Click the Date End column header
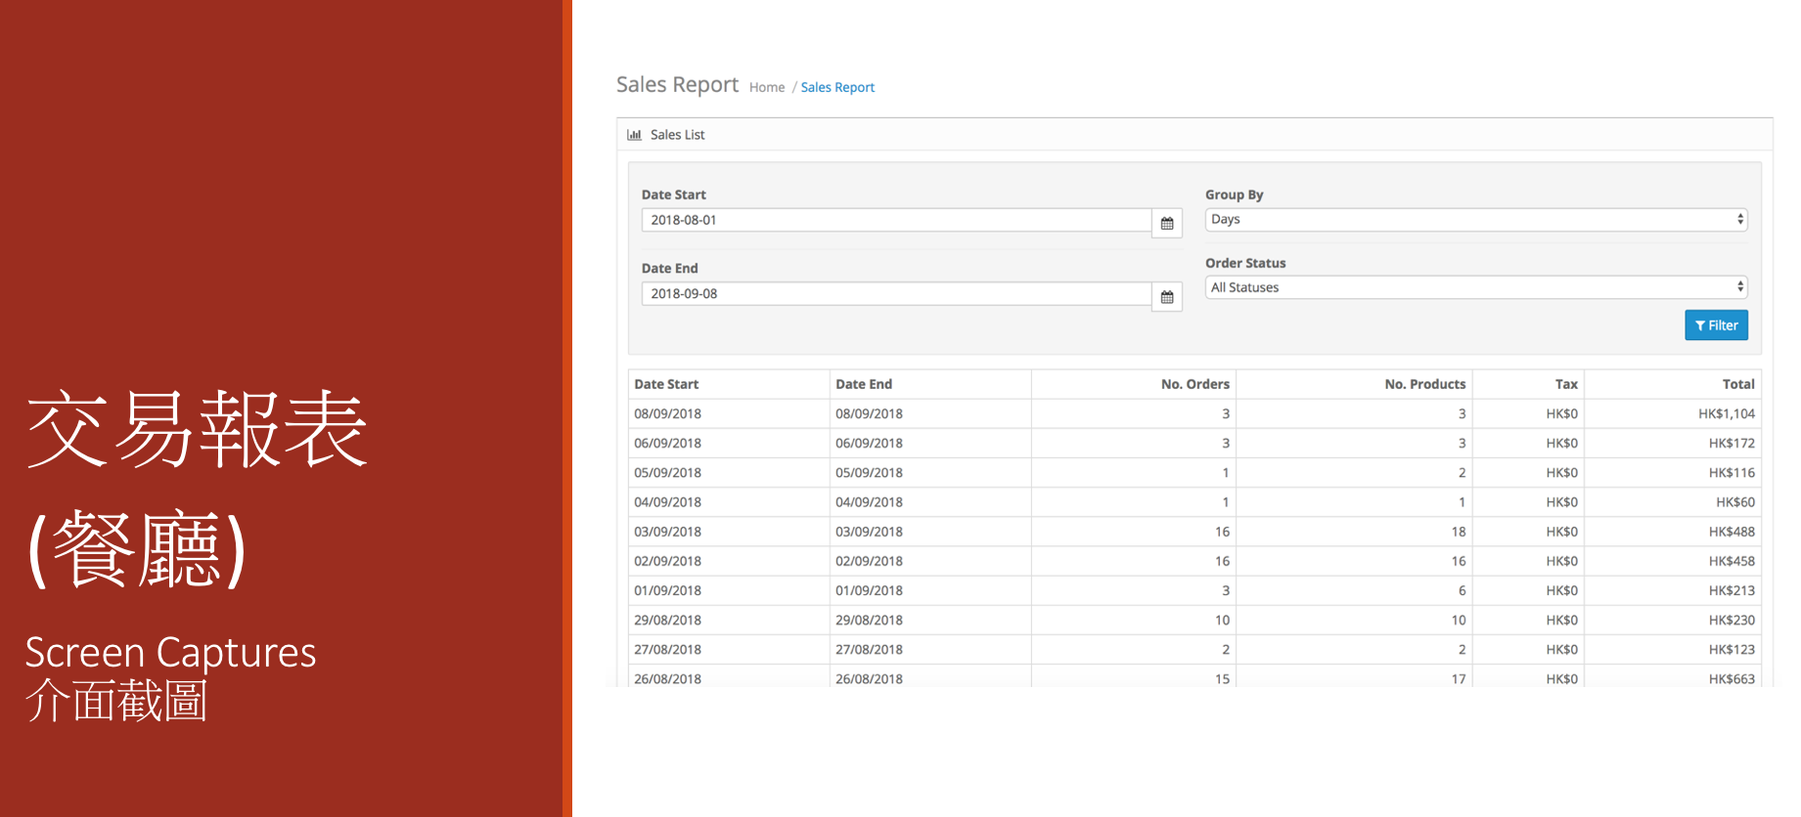1801x817 pixels. 864,384
